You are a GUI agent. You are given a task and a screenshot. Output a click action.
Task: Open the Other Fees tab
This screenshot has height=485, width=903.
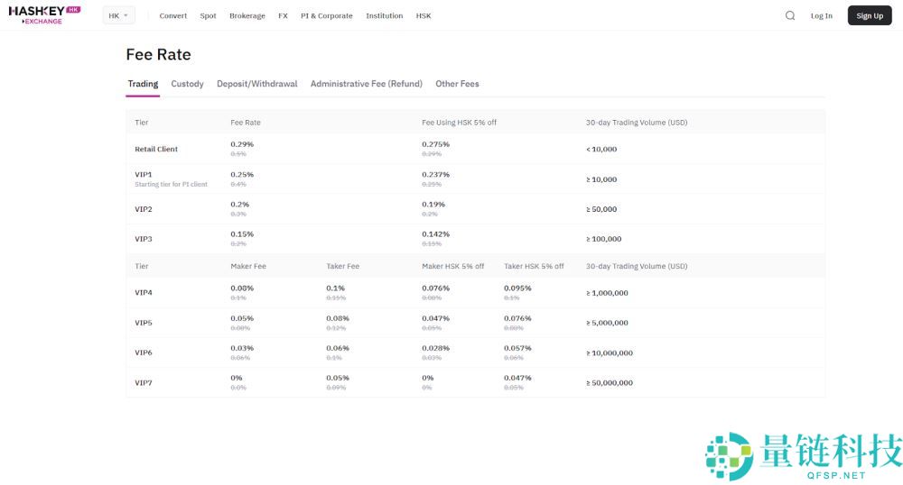457,84
